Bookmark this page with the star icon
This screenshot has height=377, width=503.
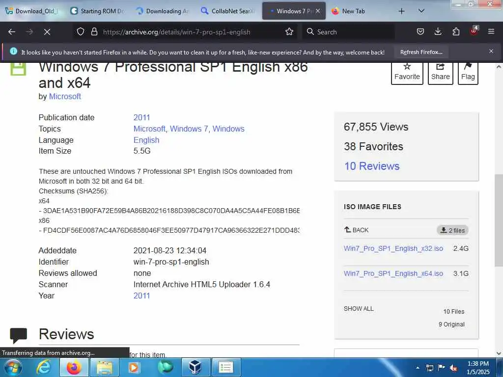pyautogui.click(x=289, y=31)
